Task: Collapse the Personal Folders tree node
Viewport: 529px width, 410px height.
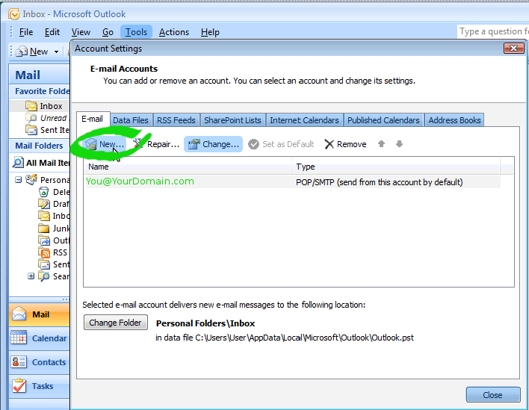Action: (x=18, y=180)
